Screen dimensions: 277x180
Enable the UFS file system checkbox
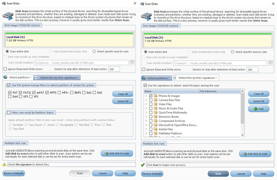[x=20, y=97]
